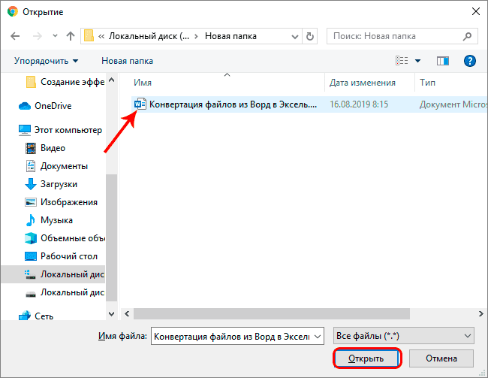Click Новая папка toolbar button

(127, 60)
